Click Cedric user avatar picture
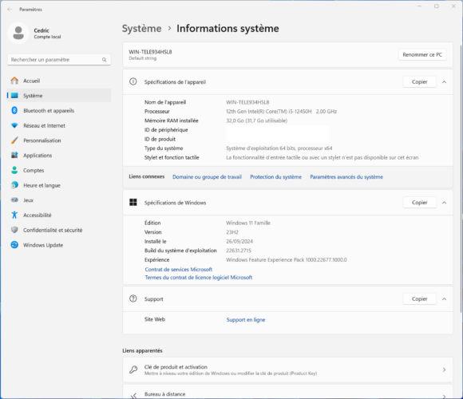Screen dimensions: 463x399 (18, 33)
